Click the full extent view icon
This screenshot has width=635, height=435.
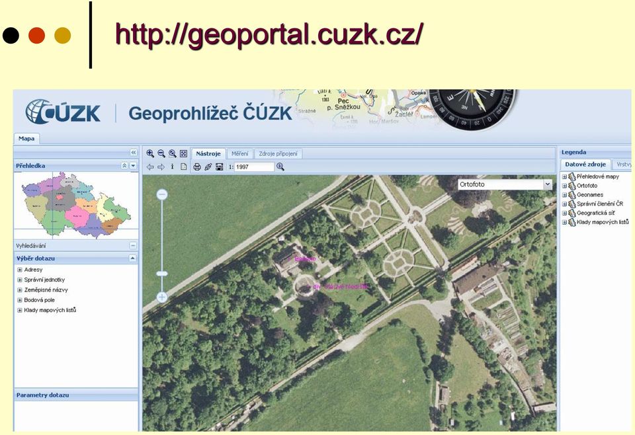coord(183,154)
